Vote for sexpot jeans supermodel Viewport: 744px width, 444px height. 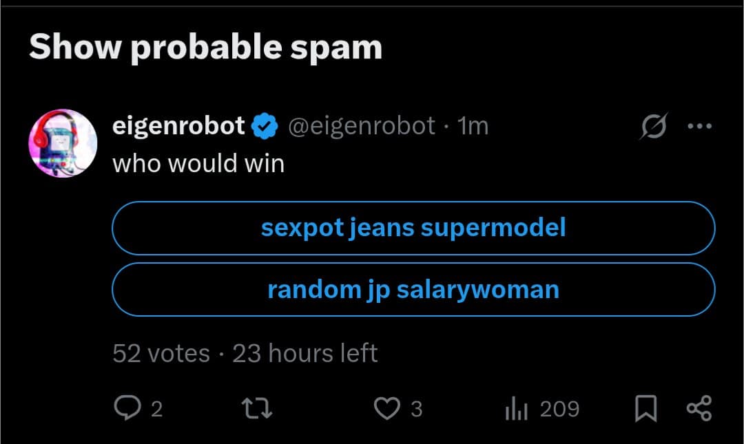click(x=413, y=228)
